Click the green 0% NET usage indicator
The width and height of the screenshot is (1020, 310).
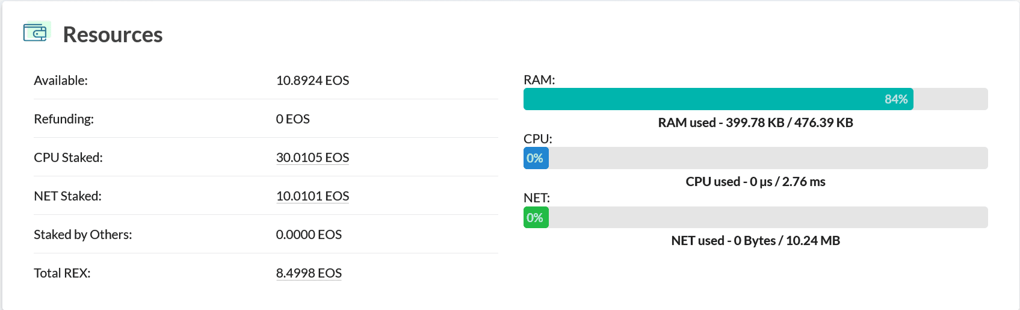(x=536, y=218)
